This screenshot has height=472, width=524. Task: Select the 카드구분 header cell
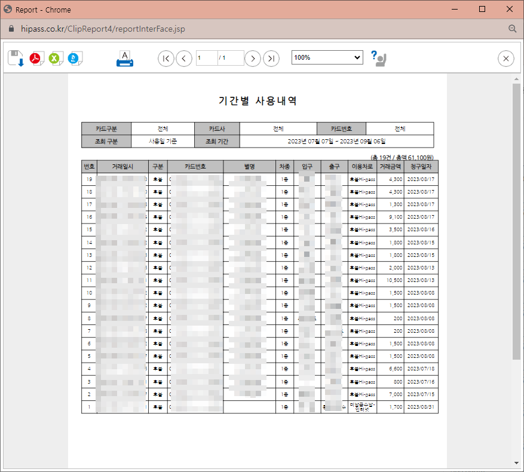[106, 128]
